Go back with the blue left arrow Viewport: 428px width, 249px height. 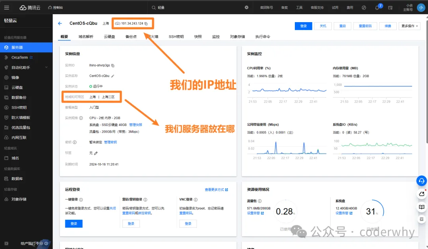(60, 23)
